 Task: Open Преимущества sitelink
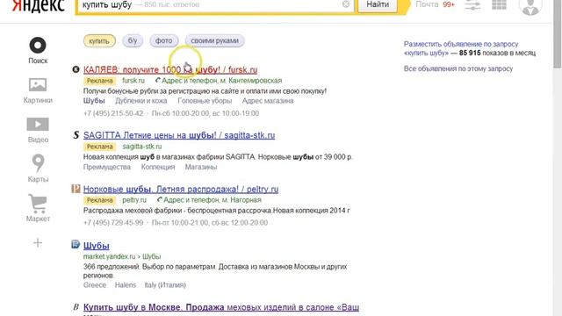tap(107, 167)
